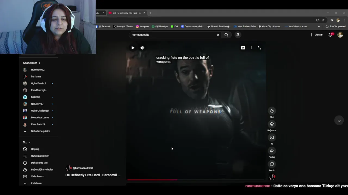Open HurricaneV2 subscription channel

pos(38,70)
